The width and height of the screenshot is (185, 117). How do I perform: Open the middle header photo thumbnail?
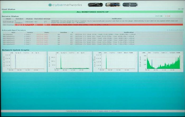pos(112,5)
